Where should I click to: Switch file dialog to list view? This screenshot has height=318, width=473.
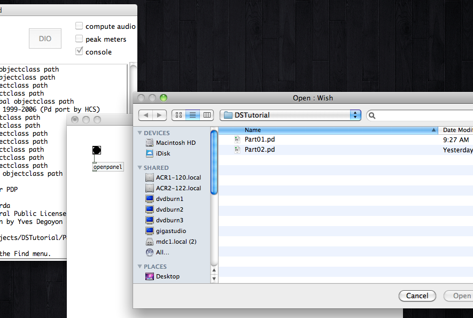pos(192,115)
